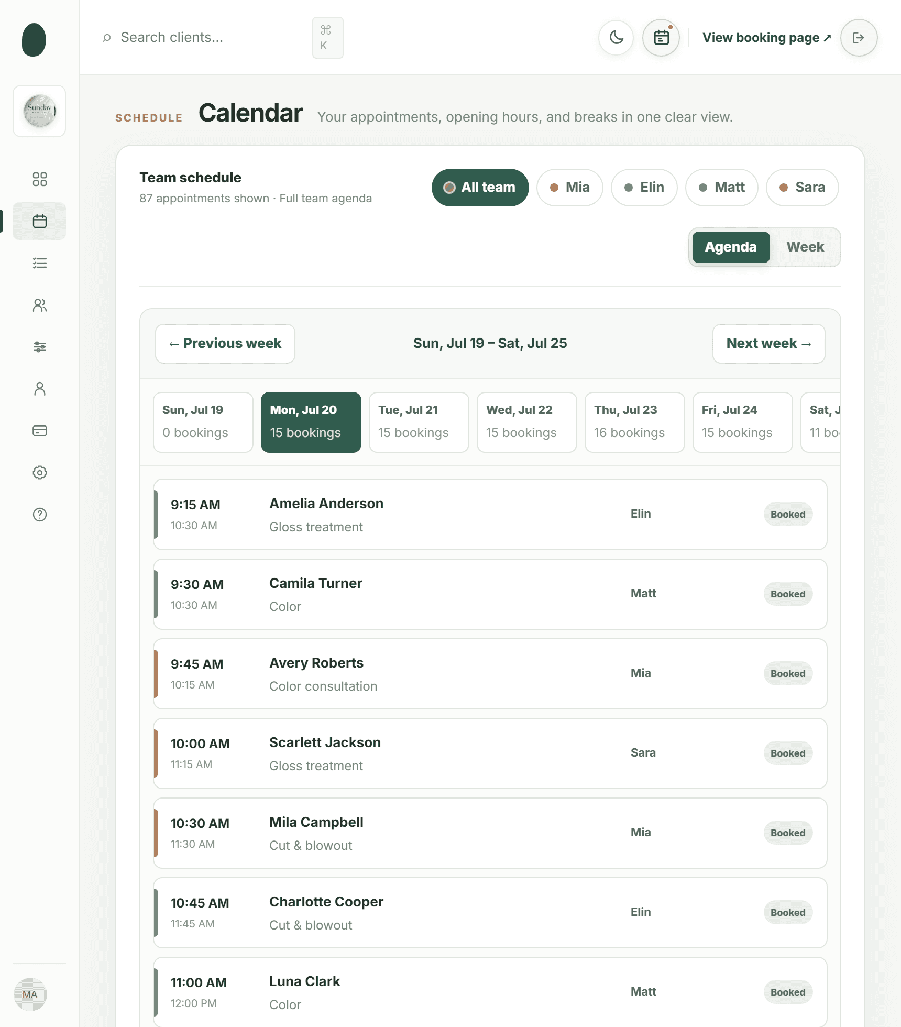Click the magnifier search icon

(107, 38)
